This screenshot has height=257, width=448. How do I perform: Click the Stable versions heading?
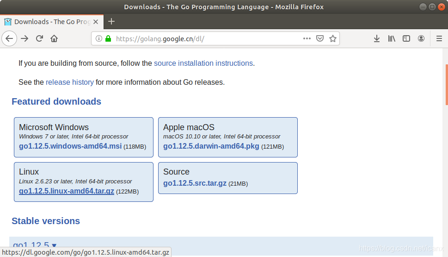coord(46,221)
